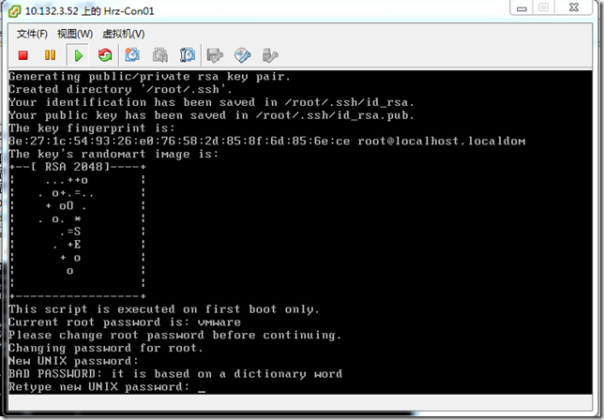This screenshot has height=420, width=604.
Task: Click the VMware console window title icon
Action: (14, 11)
